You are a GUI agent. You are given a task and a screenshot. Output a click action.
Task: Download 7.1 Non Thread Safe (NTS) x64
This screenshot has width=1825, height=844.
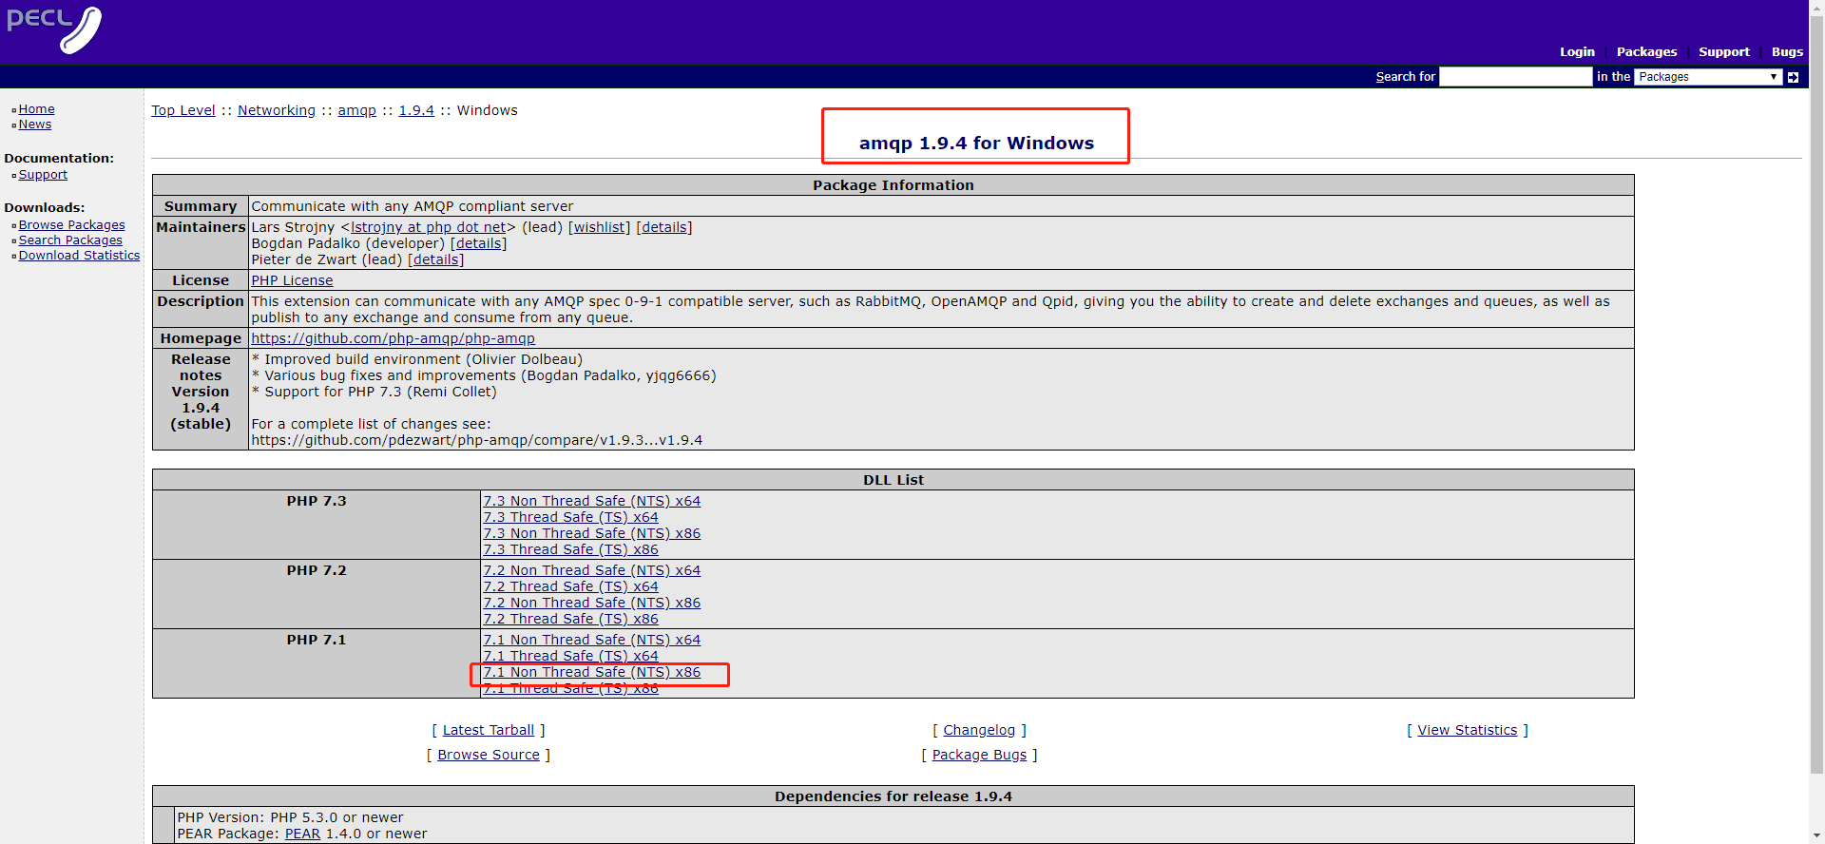(x=591, y=640)
